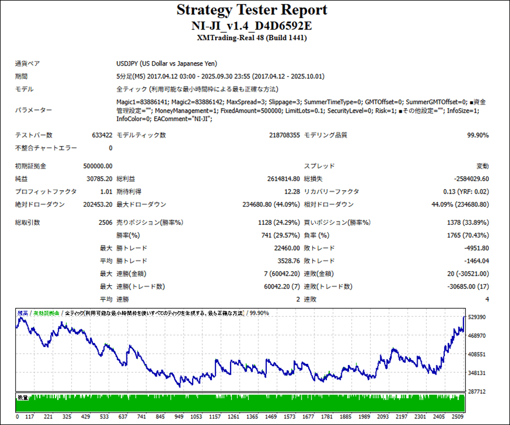Select the 5分足(M5) period text line
Viewport: 510px width, 425px height.
pos(220,76)
